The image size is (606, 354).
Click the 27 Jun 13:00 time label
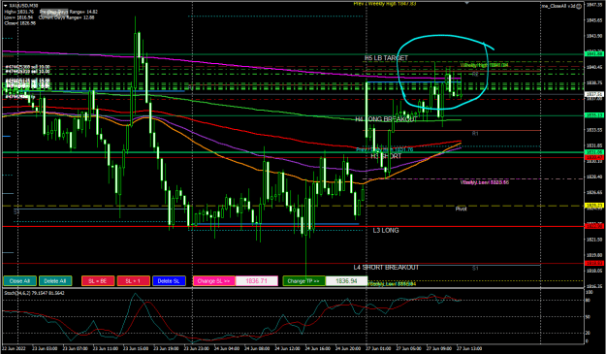tap(469, 348)
